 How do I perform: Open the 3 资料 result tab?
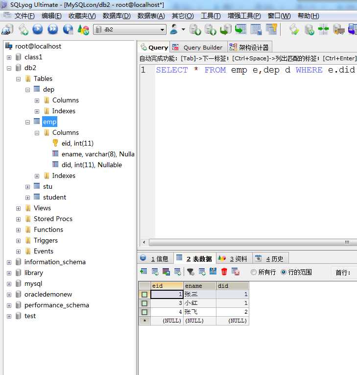[x=234, y=258]
